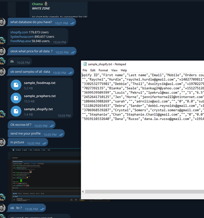Click seller avatar beside the database list message
Viewport: 204px width, 218px height.
pos(2,41)
